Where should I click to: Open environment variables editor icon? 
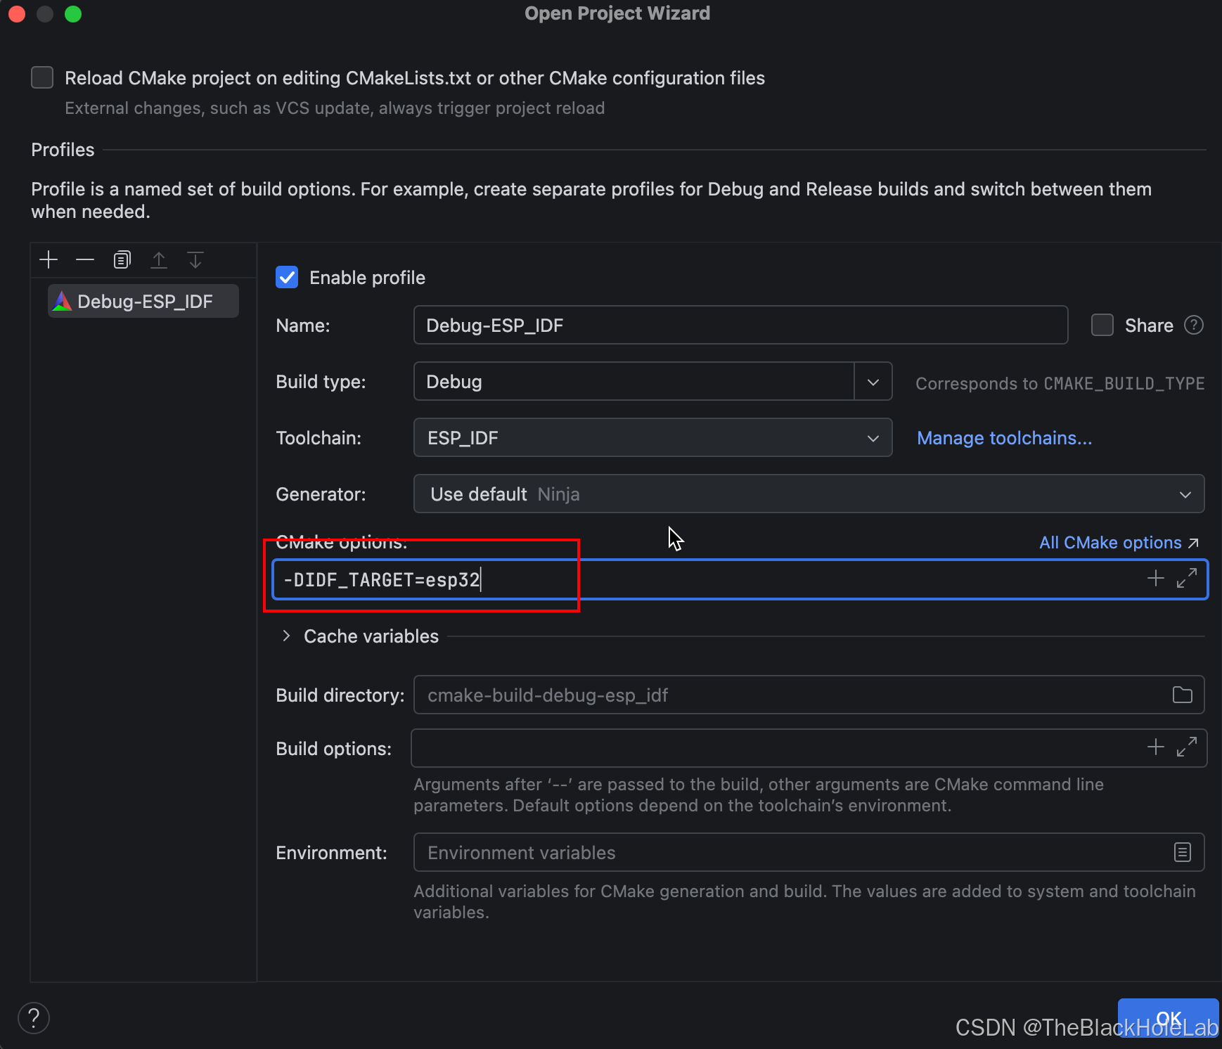1183,852
